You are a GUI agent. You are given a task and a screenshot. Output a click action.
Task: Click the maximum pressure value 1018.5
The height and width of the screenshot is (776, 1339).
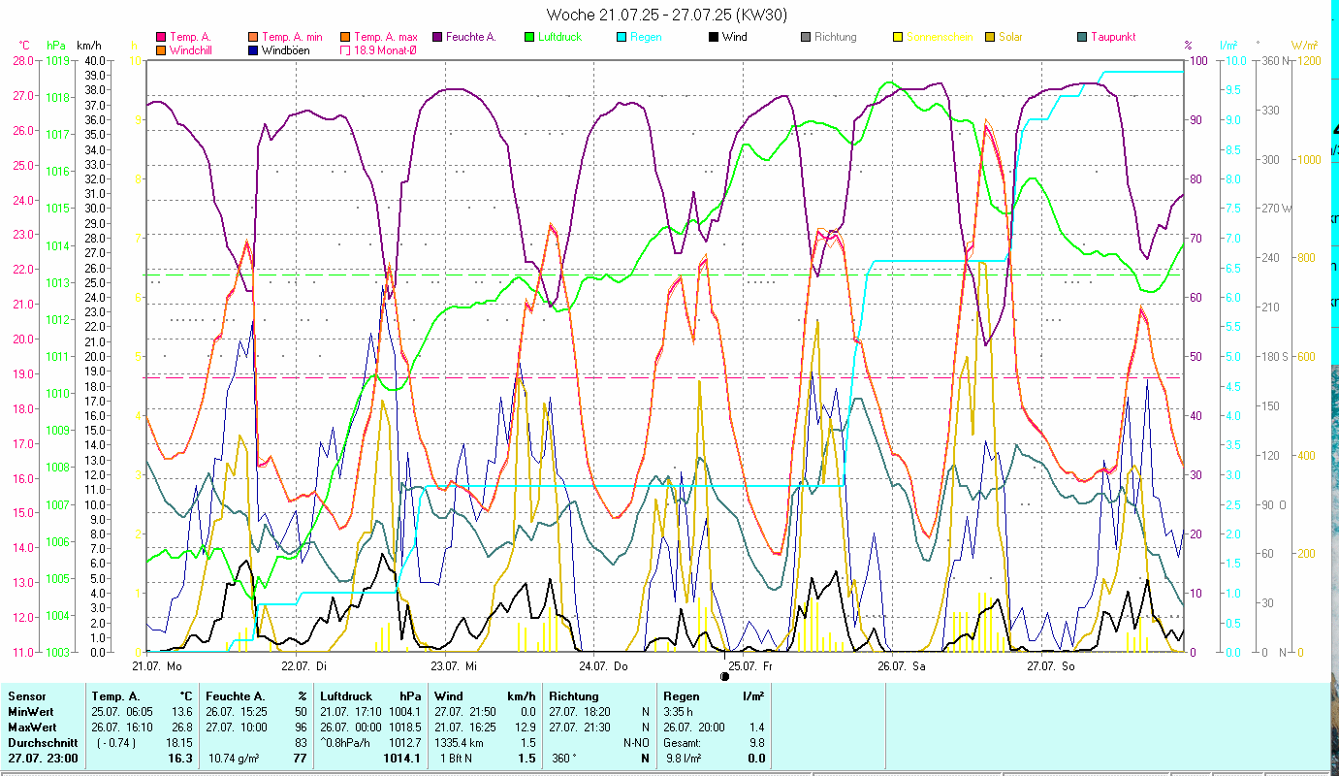pyautogui.click(x=404, y=727)
